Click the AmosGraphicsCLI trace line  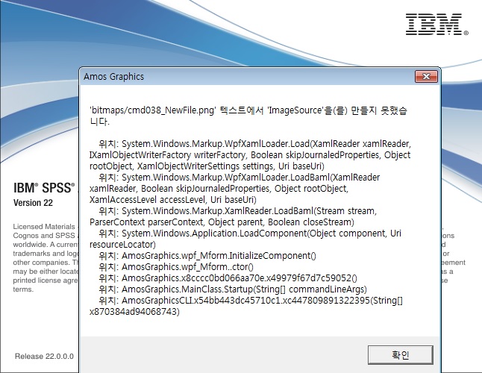246,300
